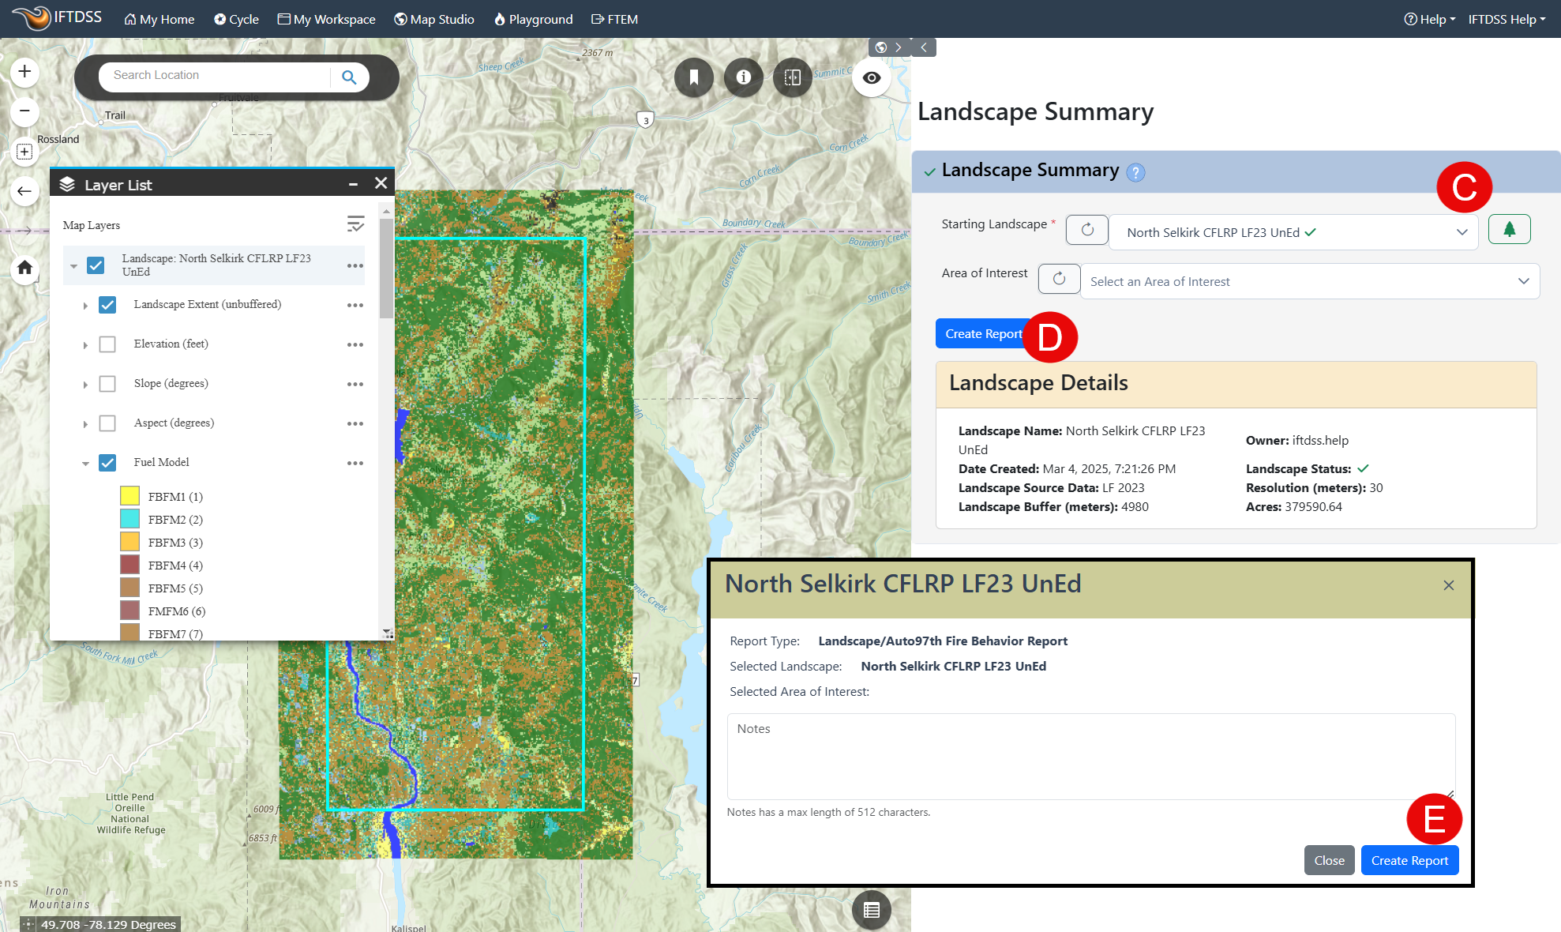Uncheck the Fuel Model layer
This screenshot has width=1561, height=932.
[x=107, y=462]
